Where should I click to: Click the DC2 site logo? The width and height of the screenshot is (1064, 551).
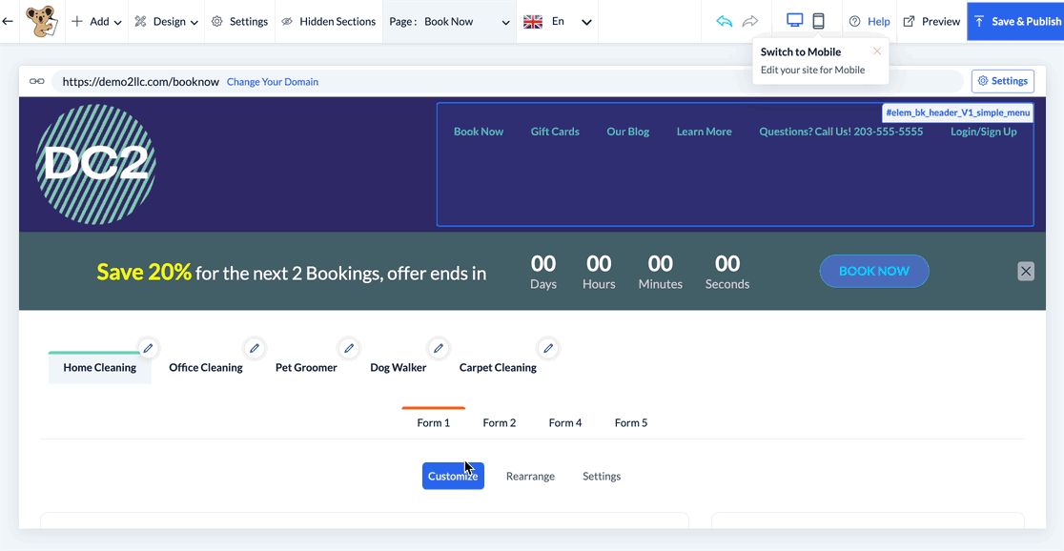coord(95,164)
